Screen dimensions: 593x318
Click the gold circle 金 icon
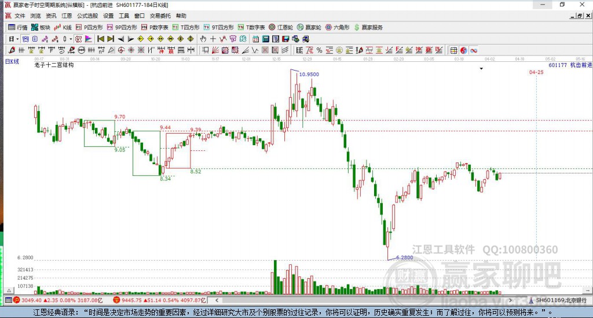click(339, 50)
